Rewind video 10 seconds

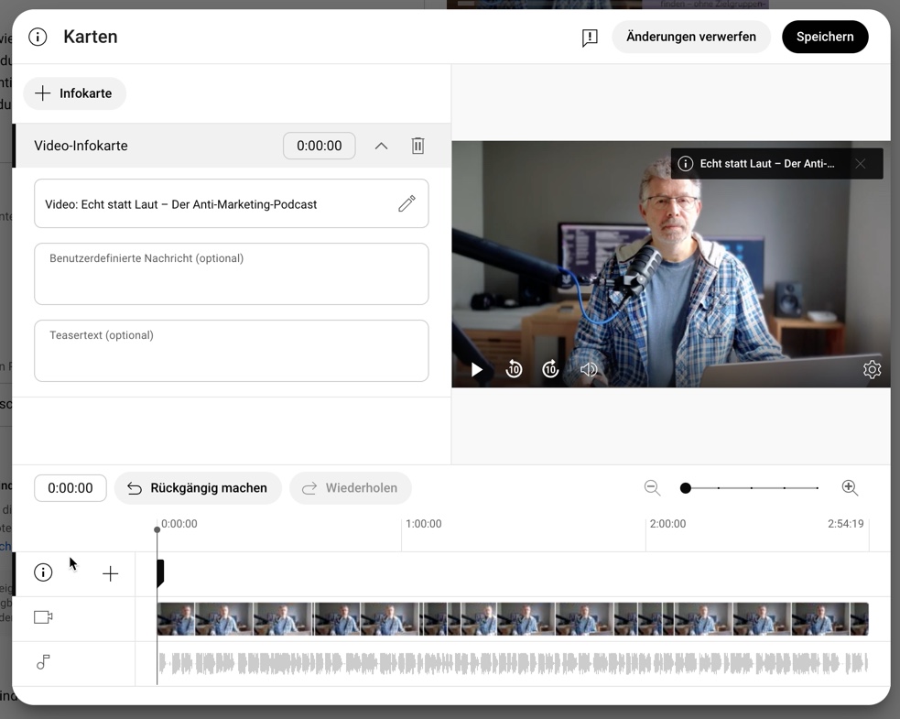pyautogui.click(x=514, y=369)
